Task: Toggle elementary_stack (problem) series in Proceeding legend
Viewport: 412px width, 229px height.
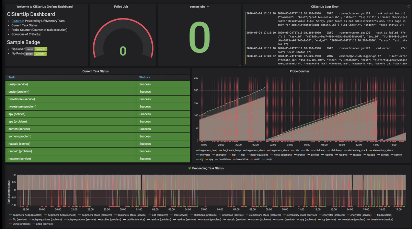Action: coord(263,215)
